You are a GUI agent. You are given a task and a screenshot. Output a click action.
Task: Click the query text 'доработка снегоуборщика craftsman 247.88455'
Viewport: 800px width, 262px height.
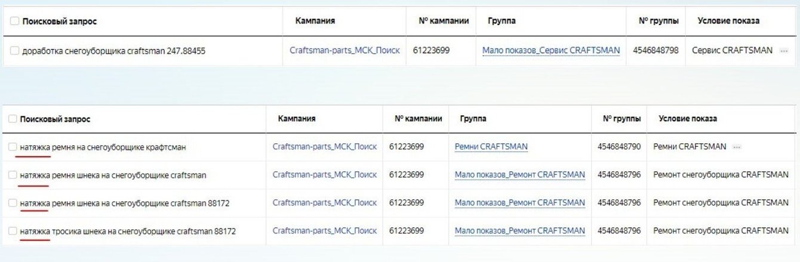click(x=113, y=51)
